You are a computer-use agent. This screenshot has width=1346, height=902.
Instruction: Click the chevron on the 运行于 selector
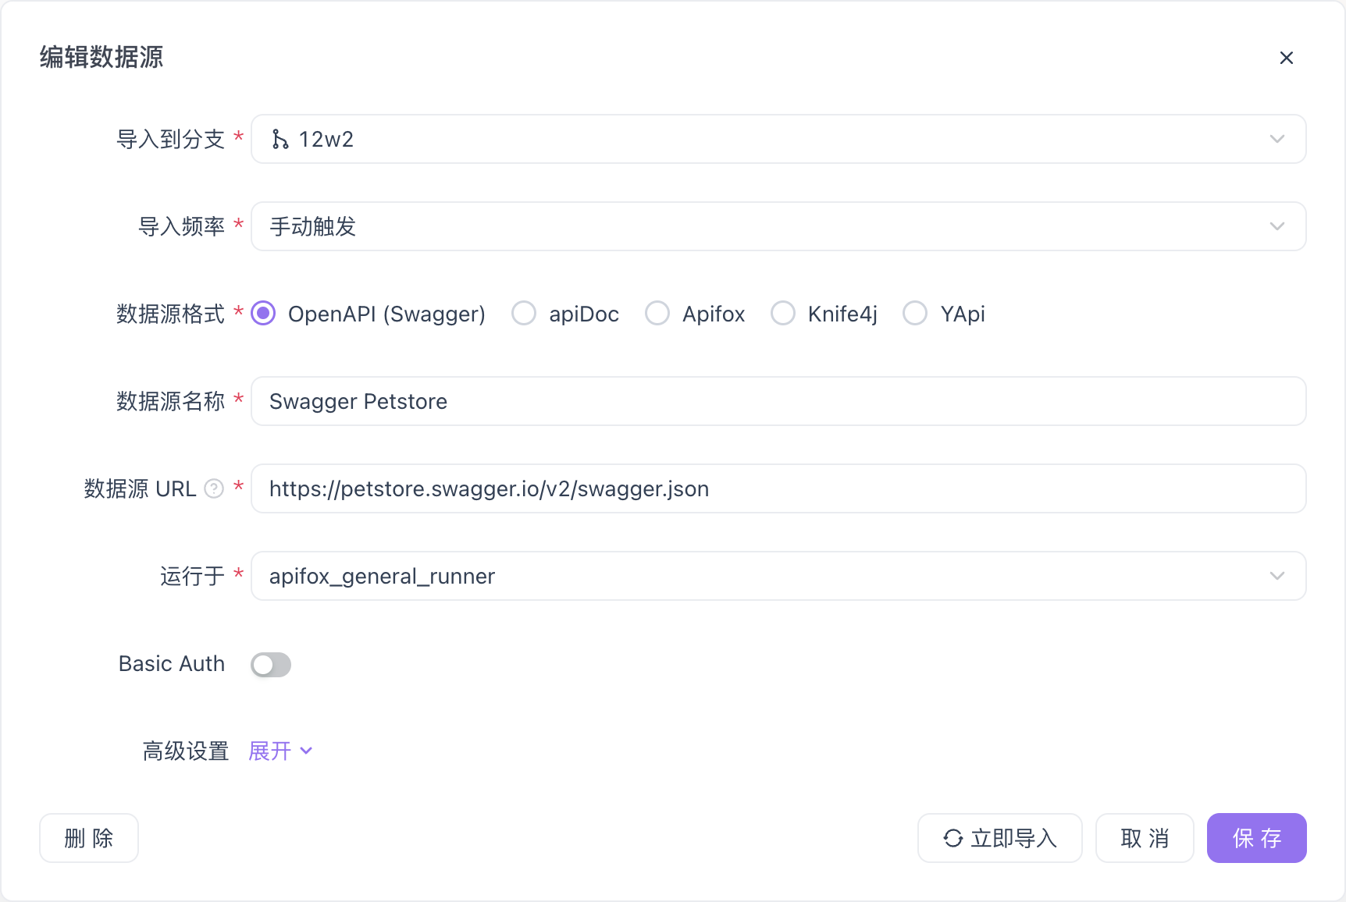1277,576
